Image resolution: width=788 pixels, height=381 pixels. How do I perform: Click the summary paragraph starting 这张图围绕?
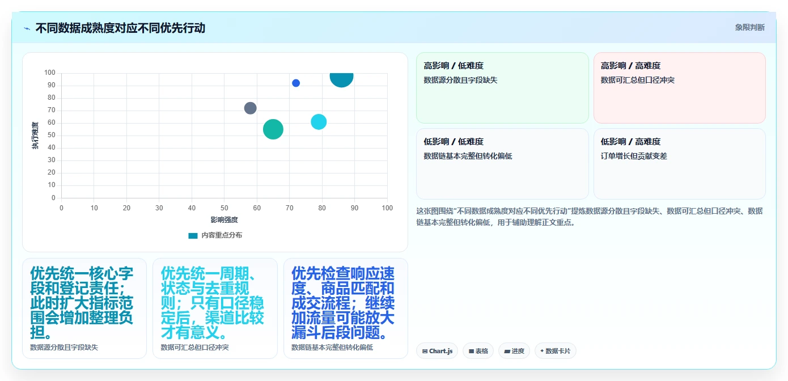pyautogui.click(x=590, y=217)
